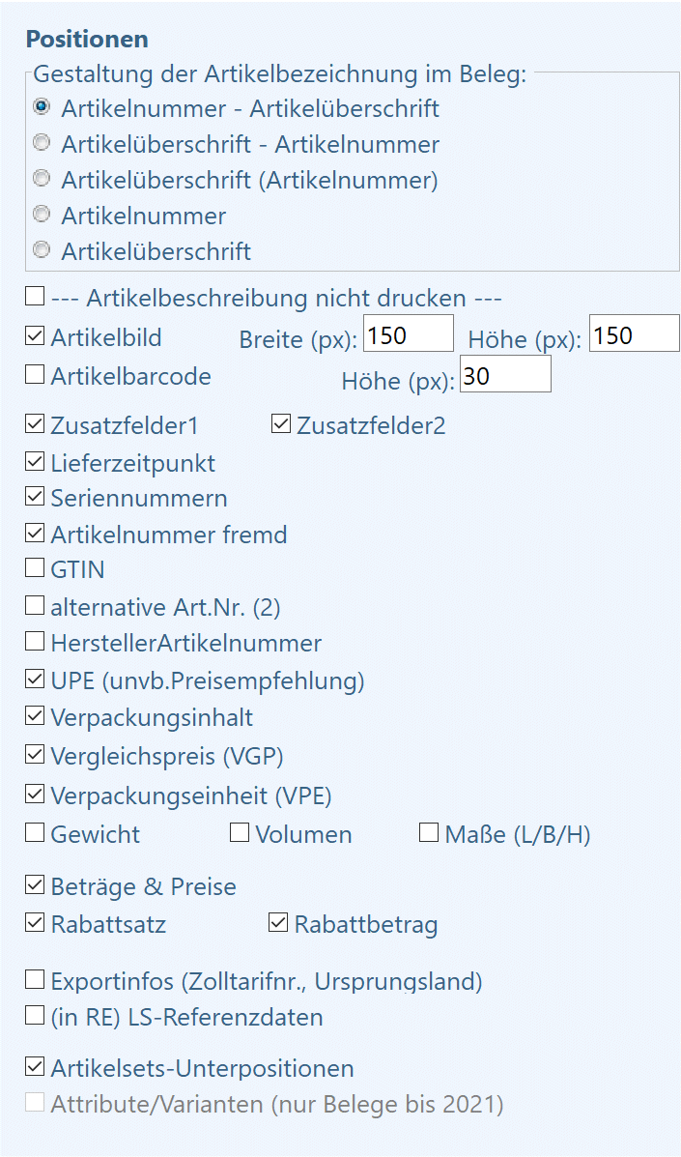The height and width of the screenshot is (1157, 681).
Task: Click the Artikelbild Breite (px) input field
Action: click(x=409, y=333)
